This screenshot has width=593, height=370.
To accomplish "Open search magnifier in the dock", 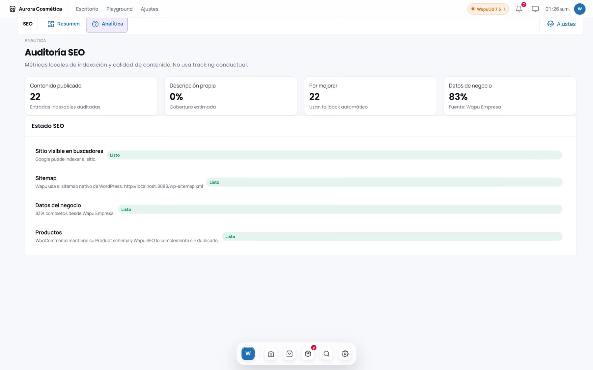I will [x=326, y=354].
